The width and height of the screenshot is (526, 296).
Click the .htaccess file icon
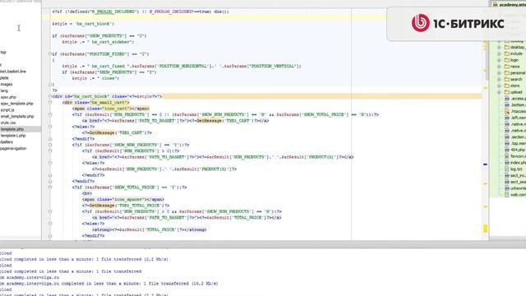pos(507,111)
